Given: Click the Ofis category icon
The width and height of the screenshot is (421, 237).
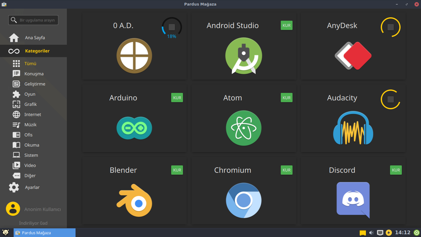Looking at the screenshot, I should pyautogui.click(x=16, y=135).
